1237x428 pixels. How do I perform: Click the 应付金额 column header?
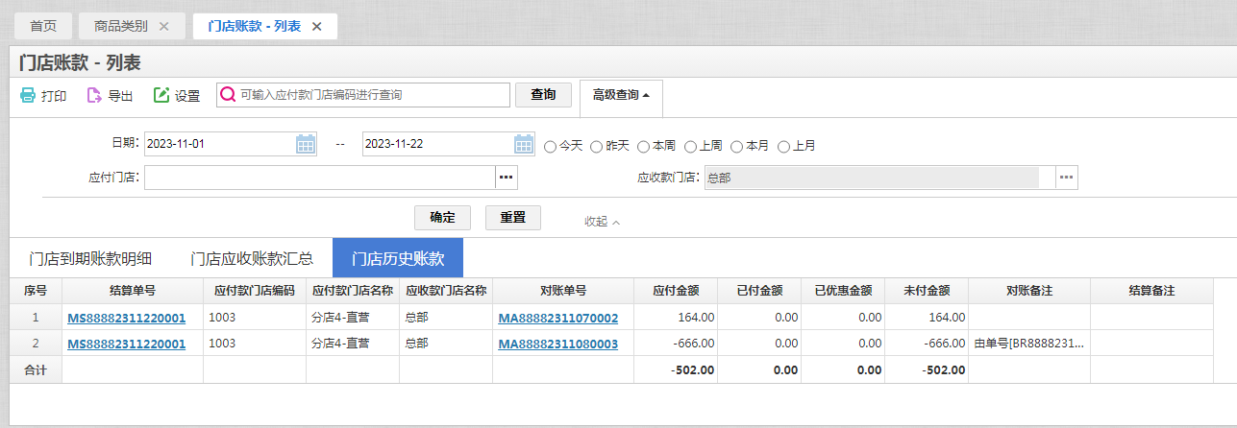[x=676, y=291]
